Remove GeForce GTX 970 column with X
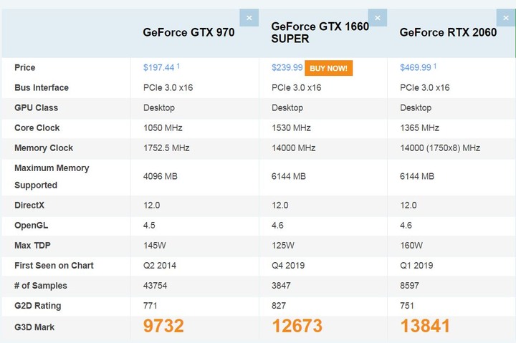This screenshot has width=516, height=343. pos(249,18)
